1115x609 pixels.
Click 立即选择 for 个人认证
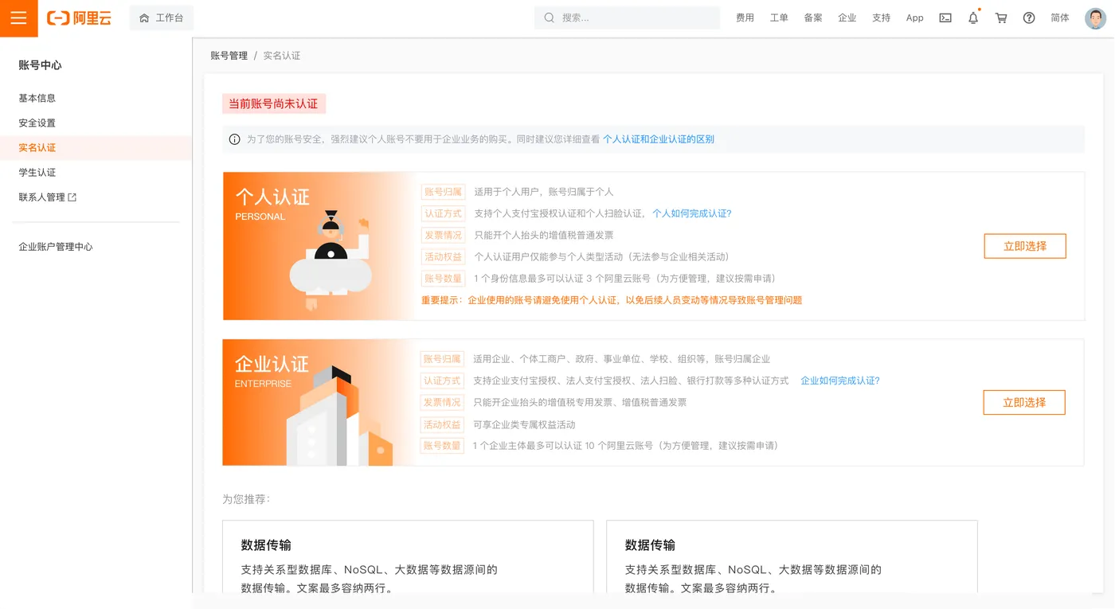[x=1025, y=246]
